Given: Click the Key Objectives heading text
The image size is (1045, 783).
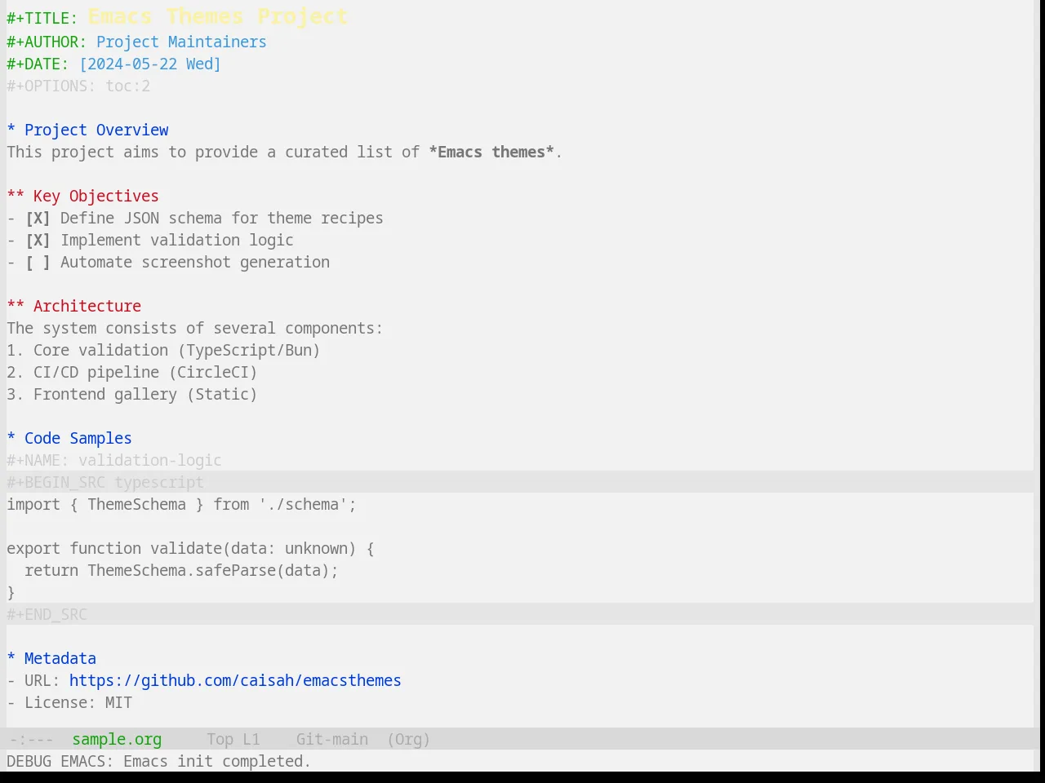Looking at the screenshot, I should pos(96,196).
